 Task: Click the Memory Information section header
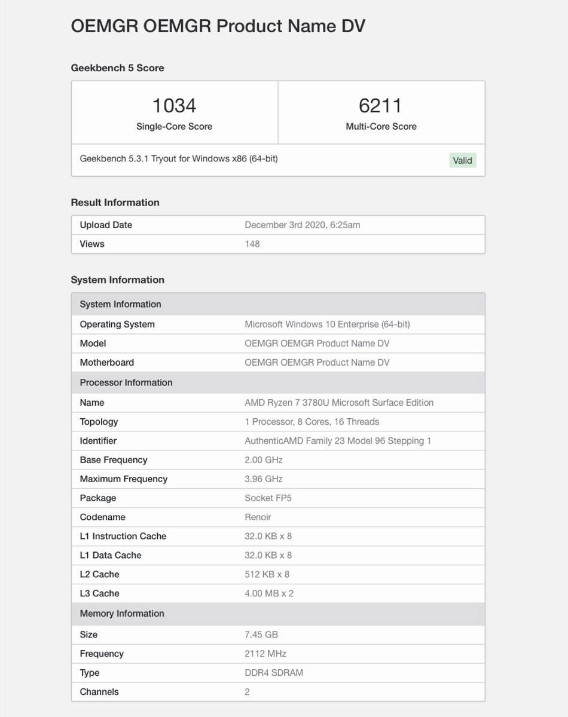[x=122, y=614]
